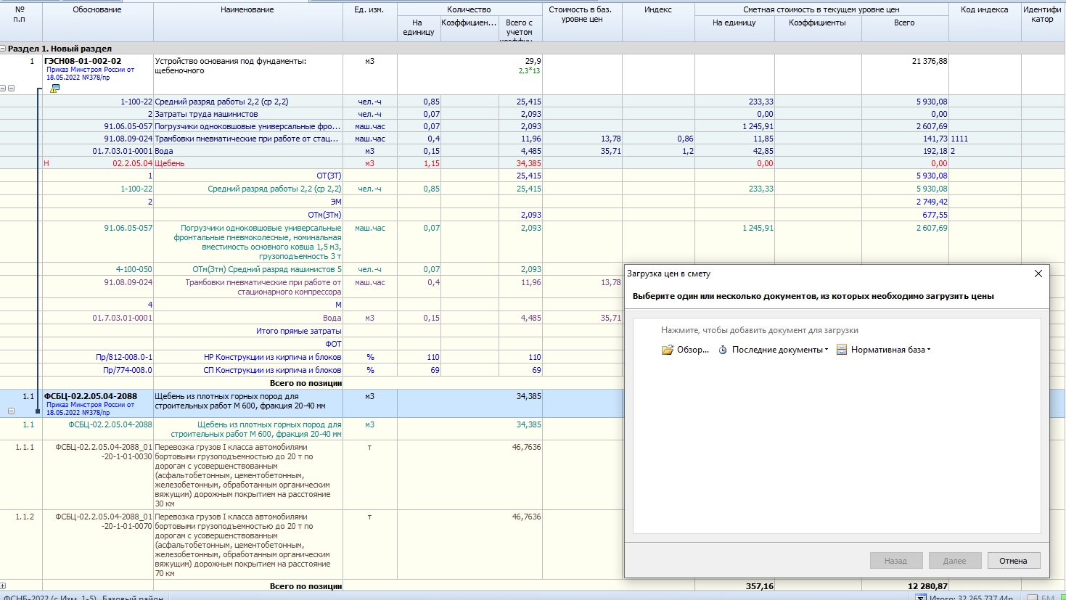Select the Щебень resource row 02.2.05.04
This screenshot has width=1066, height=600.
click(x=170, y=163)
